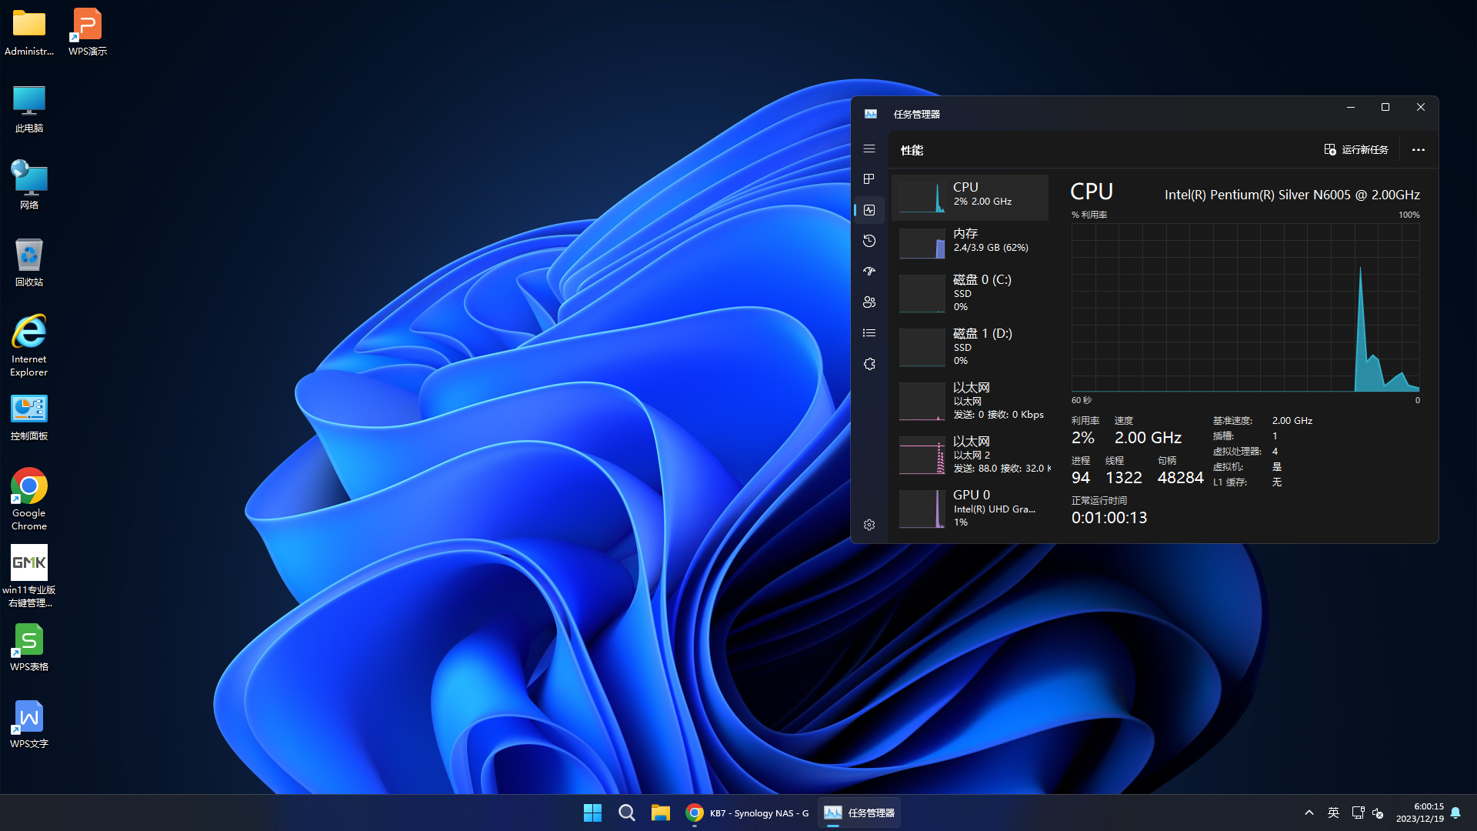
Task: Open the Task Manager hamburger navigation menu
Action: pyautogui.click(x=869, y=149)
